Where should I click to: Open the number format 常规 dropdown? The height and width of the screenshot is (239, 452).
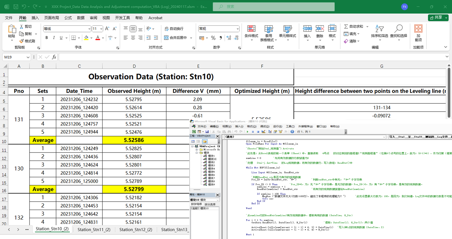(x=237, y=29)
